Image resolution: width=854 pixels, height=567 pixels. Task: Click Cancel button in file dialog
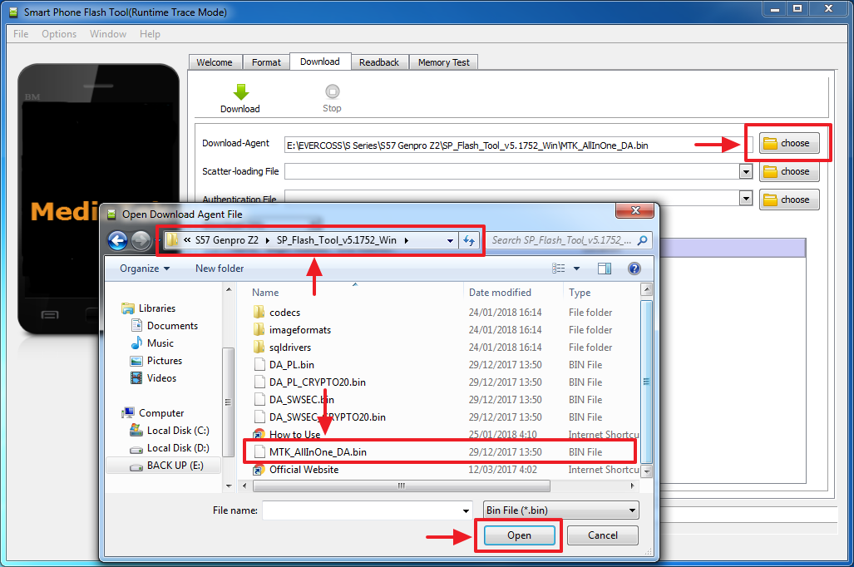[602, 535]
